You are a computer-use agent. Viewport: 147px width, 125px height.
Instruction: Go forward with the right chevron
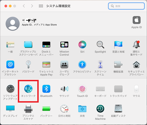pos(32,6)
